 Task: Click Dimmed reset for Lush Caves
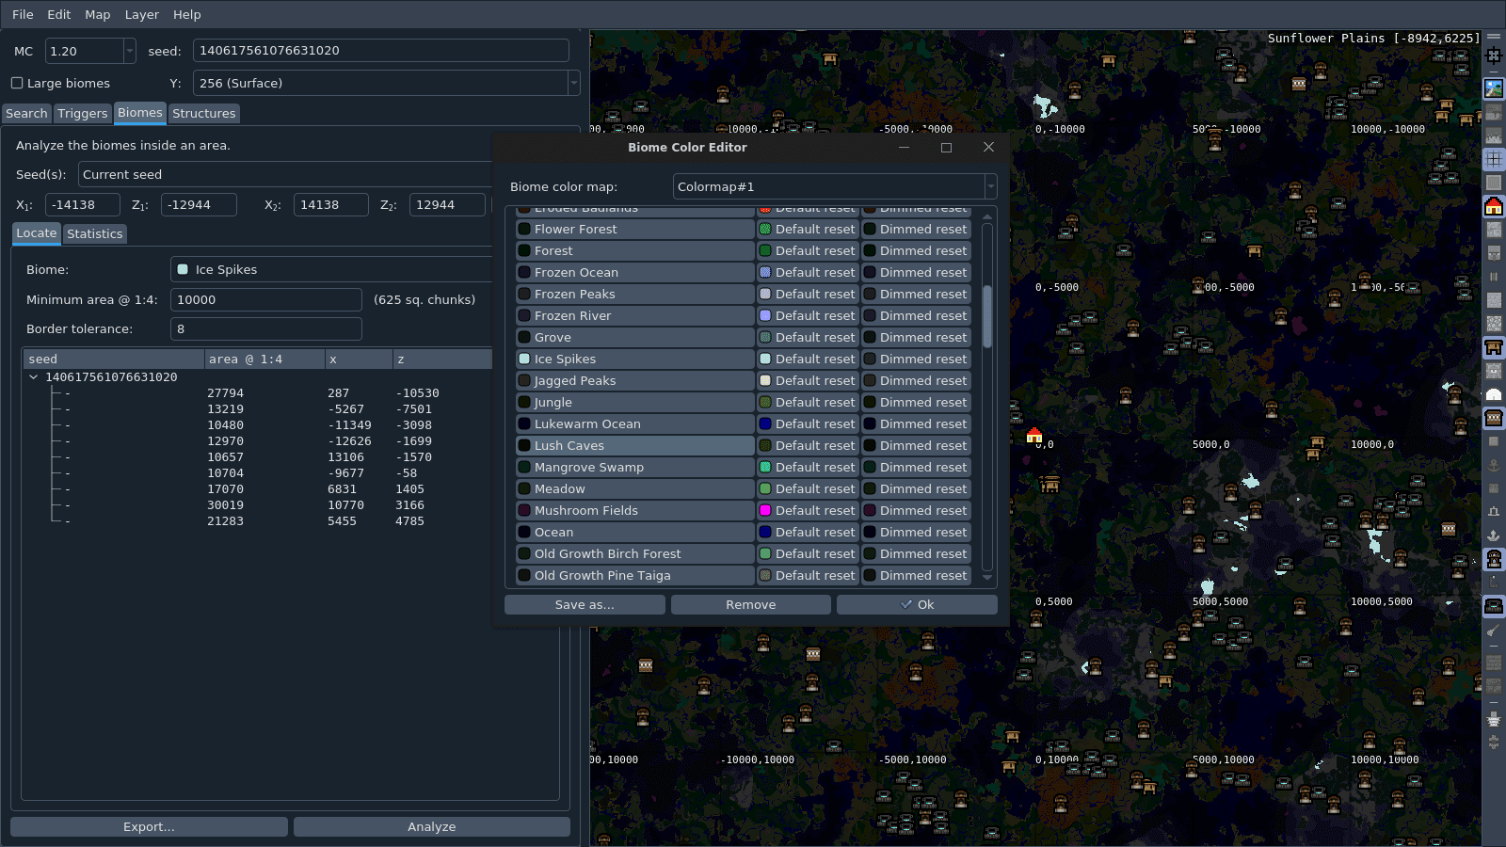point(915,445)
